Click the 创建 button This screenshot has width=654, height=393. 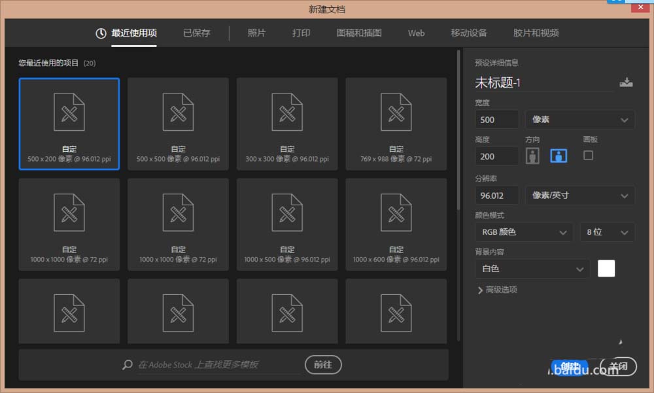pyautogui.click(x=570, y=366)
